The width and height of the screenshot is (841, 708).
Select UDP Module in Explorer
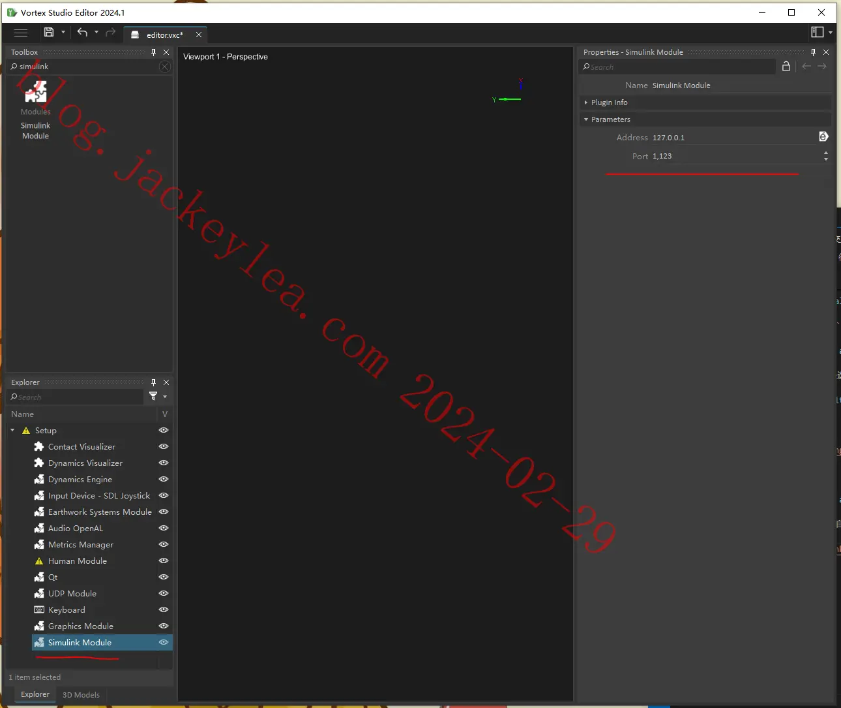coord(72,593)
